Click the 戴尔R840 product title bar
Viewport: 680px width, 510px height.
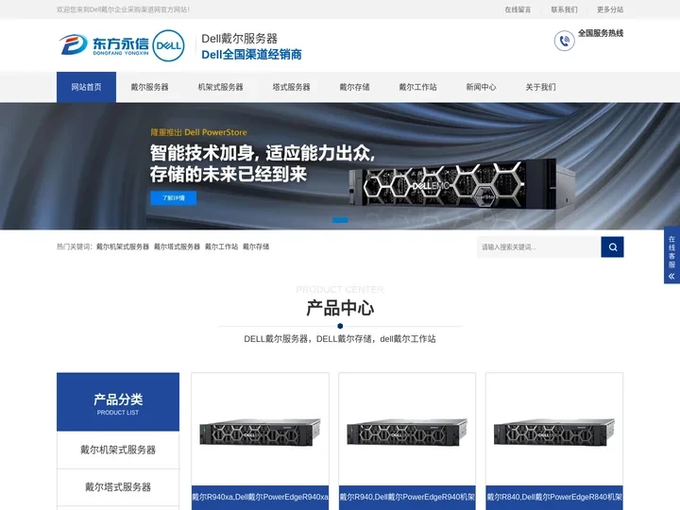[554, 498]
